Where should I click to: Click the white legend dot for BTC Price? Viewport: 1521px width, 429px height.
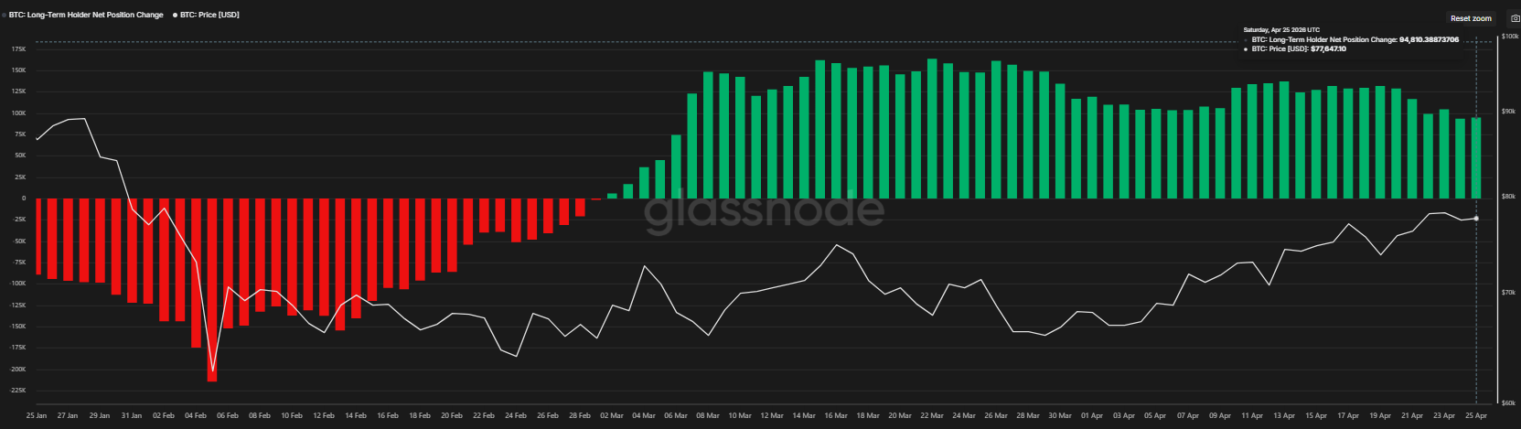point(175,15)
